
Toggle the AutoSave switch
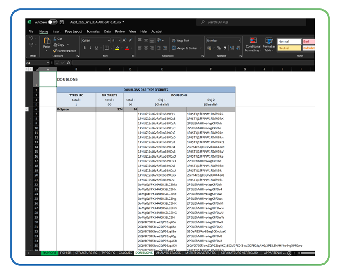click(53, 22)
